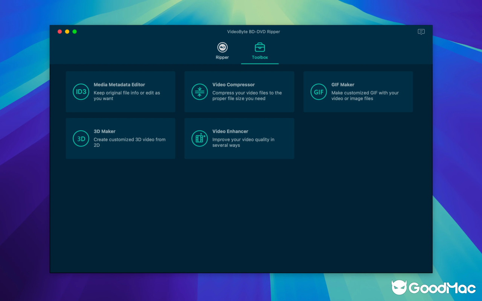This screenshot has height=301, width=482.
Task: Click the circular GIF Maker icon
Action: [319, 91]
